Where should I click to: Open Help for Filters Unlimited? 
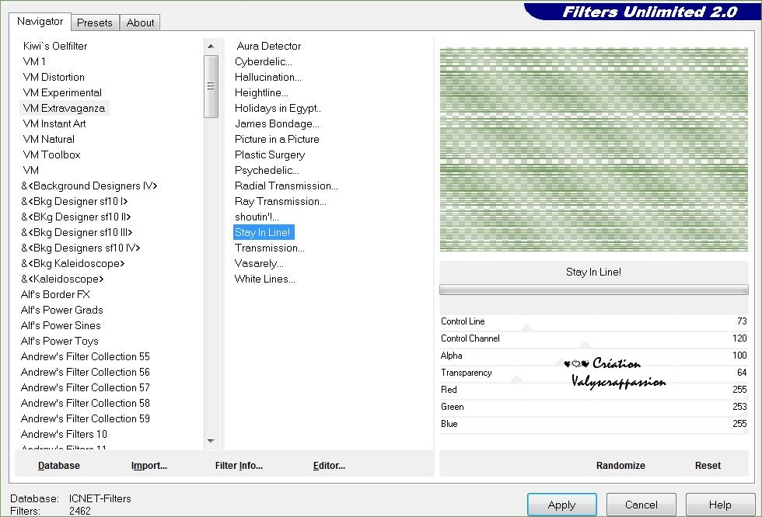pos(720,505)
